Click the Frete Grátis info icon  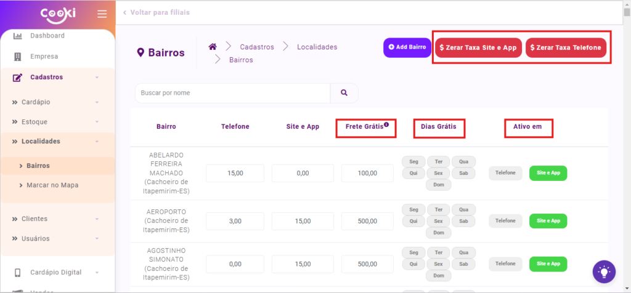[386, 125]
